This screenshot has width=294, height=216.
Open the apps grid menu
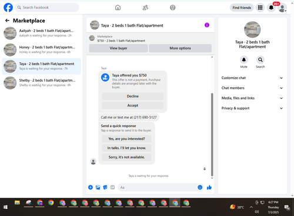pyautogui.click(x=260, y=8)
